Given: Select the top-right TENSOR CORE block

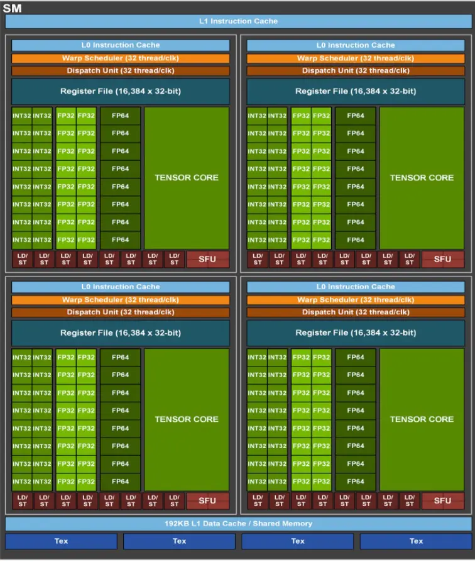Looking at the screenshot, I should (422, 178).
